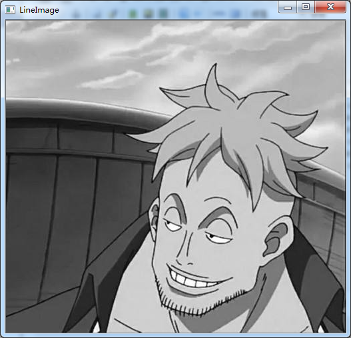Screen dimensions: 351x338
Task: Click the LineImage window icon in title bar
Action: point(10,10)
